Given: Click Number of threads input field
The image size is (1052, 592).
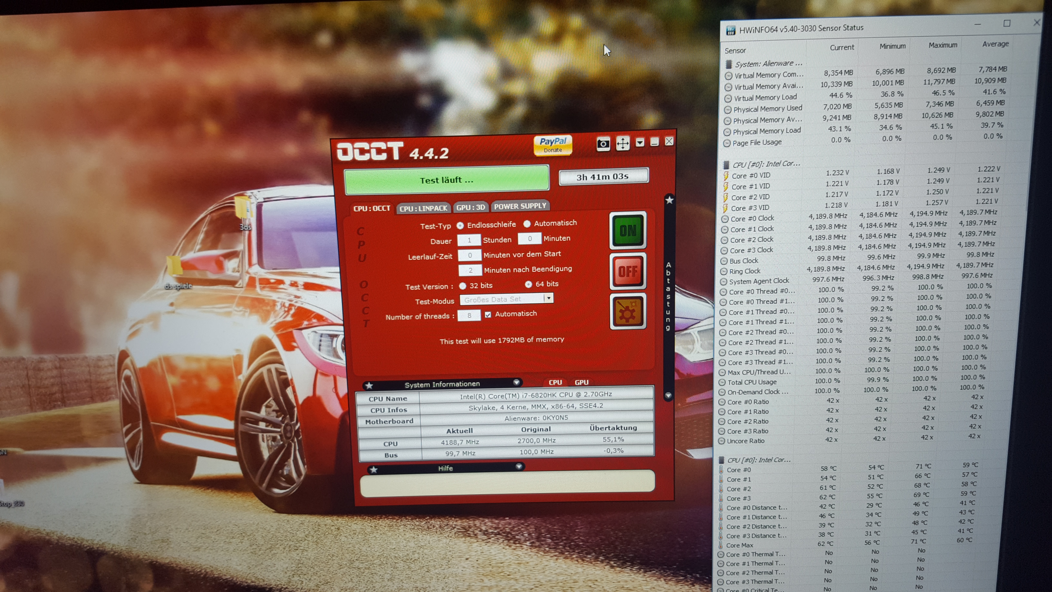Looking at the screenshot, I should pos(469,315).
